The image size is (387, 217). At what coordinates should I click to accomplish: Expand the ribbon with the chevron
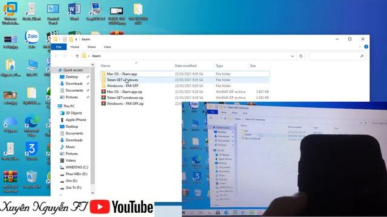tap(360, 47)
